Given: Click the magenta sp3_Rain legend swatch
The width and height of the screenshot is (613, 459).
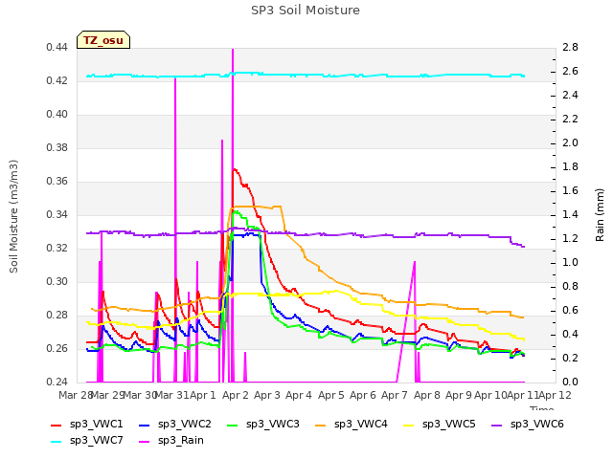Looking at the screenshot, I should pyautogui.click(x=145, y=442).
